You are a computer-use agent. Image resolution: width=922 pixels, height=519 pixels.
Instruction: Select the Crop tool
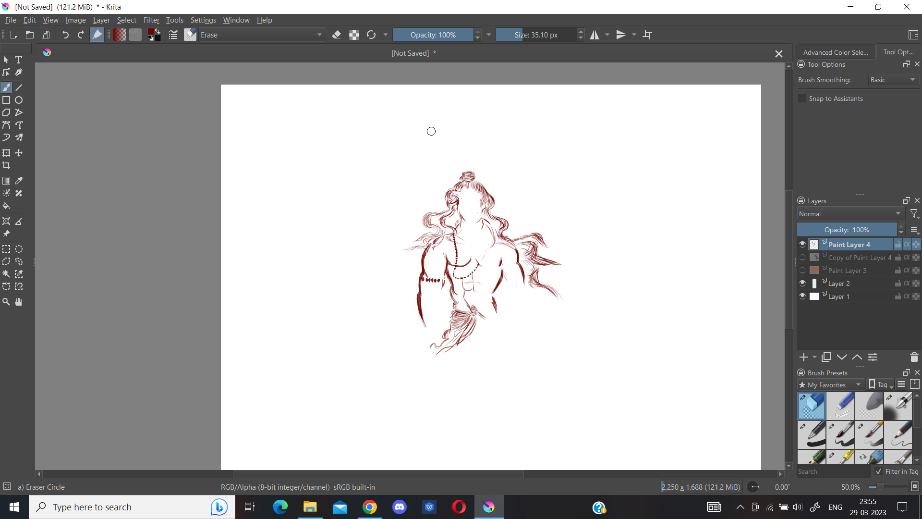click(6, 165)
